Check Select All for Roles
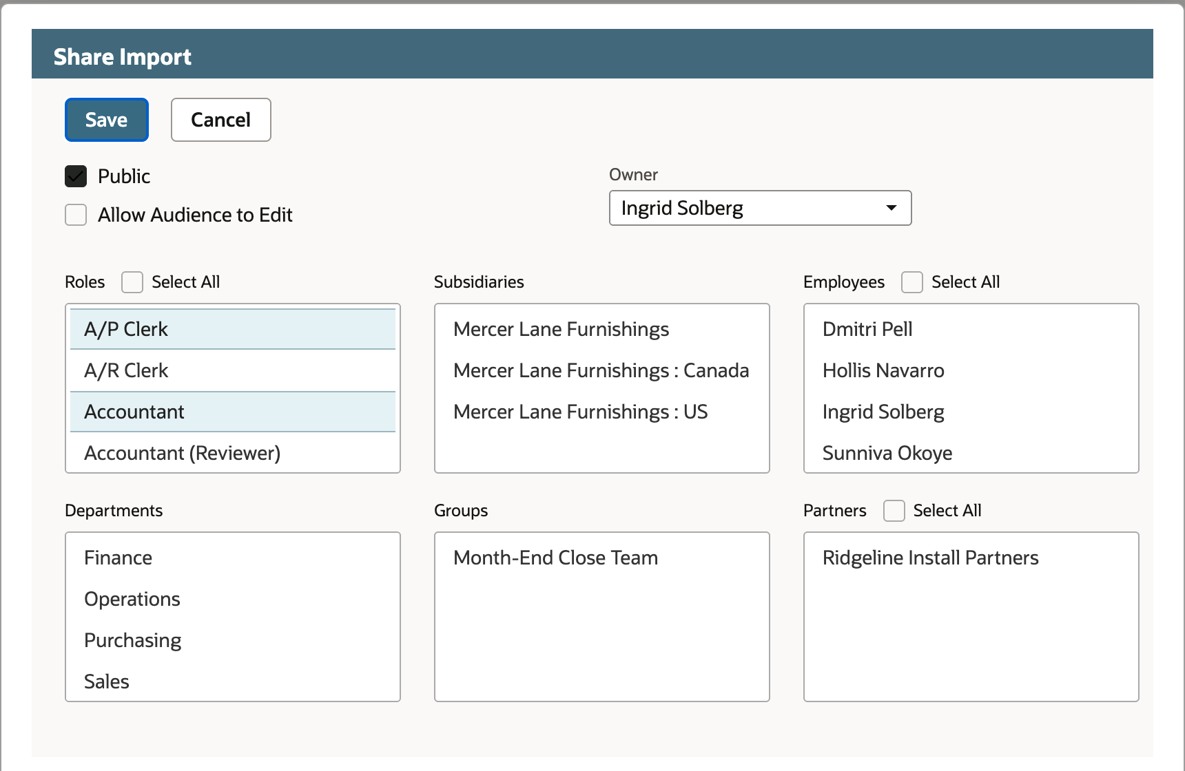Viewport: 1185px width, 771px height. (x=132, y=282)
